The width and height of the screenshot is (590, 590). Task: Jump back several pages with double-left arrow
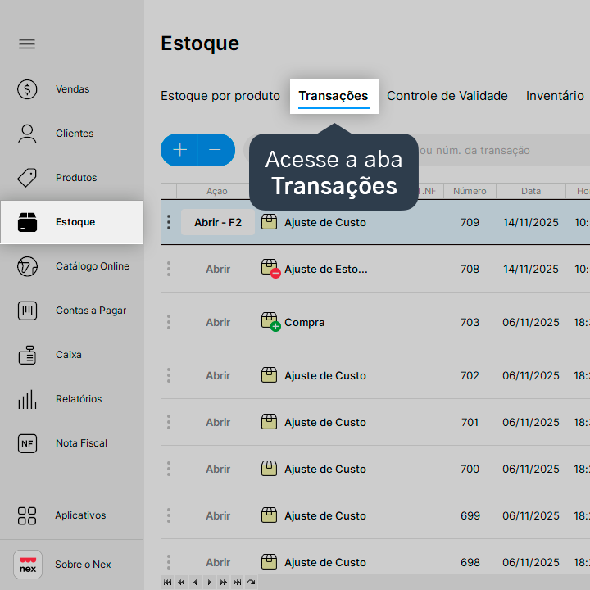point(181,582)
